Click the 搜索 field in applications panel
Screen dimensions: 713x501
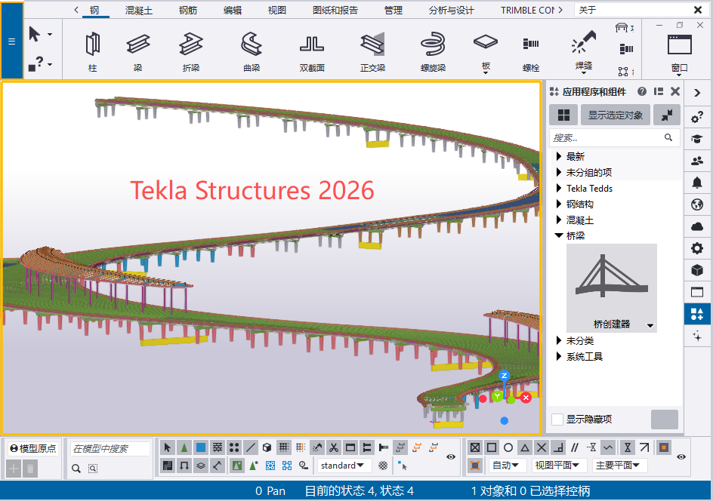click(x=606, y=138)
